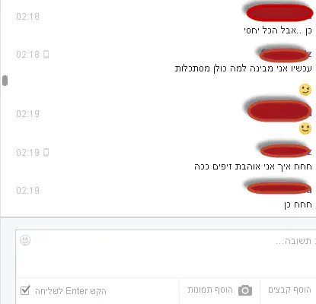Image resolution: width=316 pixels, height=304 pixels.
Task: Click redacted sender name above smiling emoji
Action: [x=279, y=111]
